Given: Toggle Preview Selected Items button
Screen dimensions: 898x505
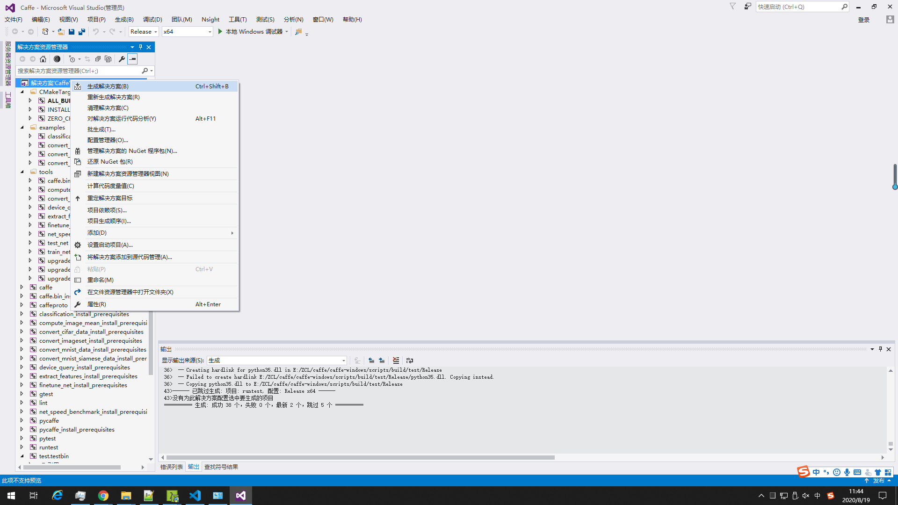Looking at the screenshot, I should pos(132,59).
